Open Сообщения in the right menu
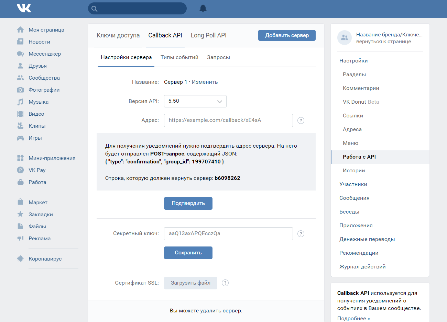The image size is (447, 322). click(380, 198)
